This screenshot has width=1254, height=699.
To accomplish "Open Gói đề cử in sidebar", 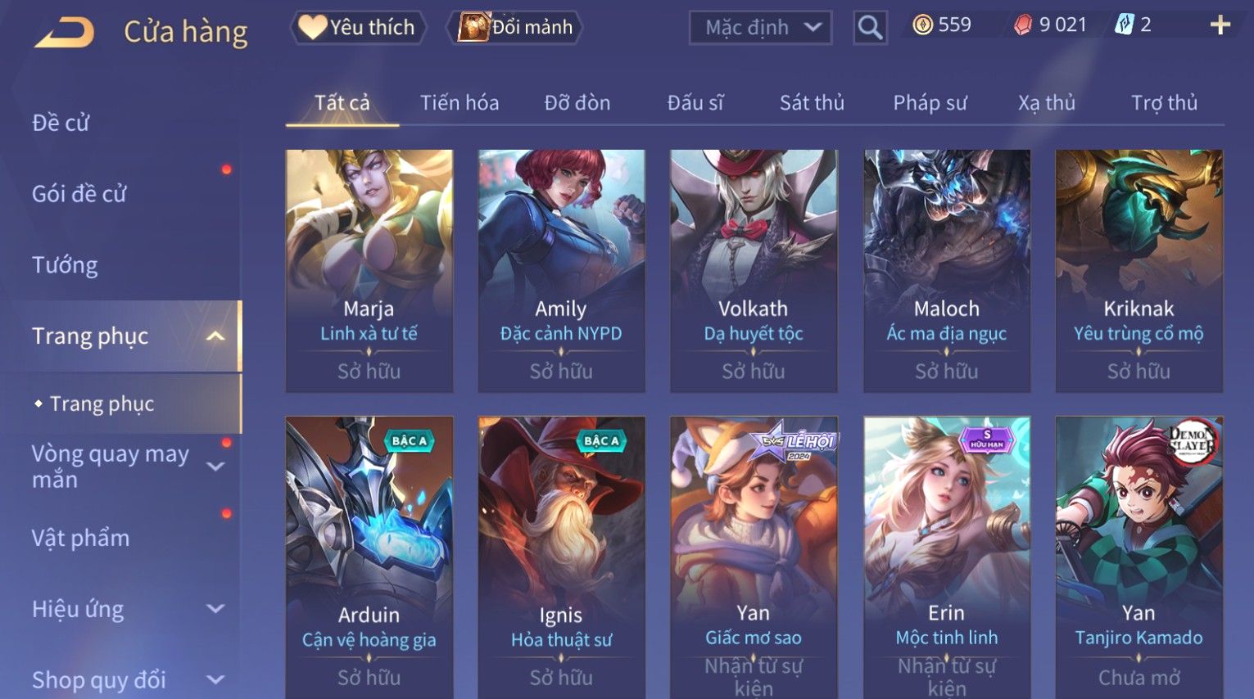I will [79, 194].
